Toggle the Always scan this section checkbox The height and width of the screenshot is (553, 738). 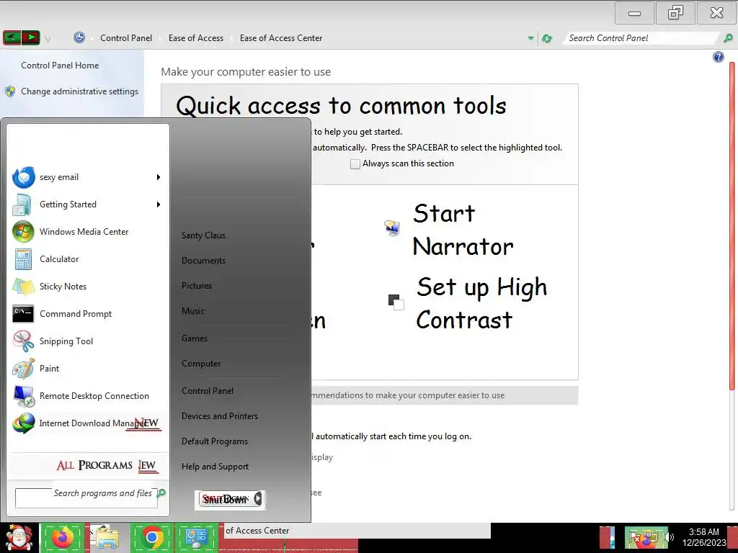point(355,163)
